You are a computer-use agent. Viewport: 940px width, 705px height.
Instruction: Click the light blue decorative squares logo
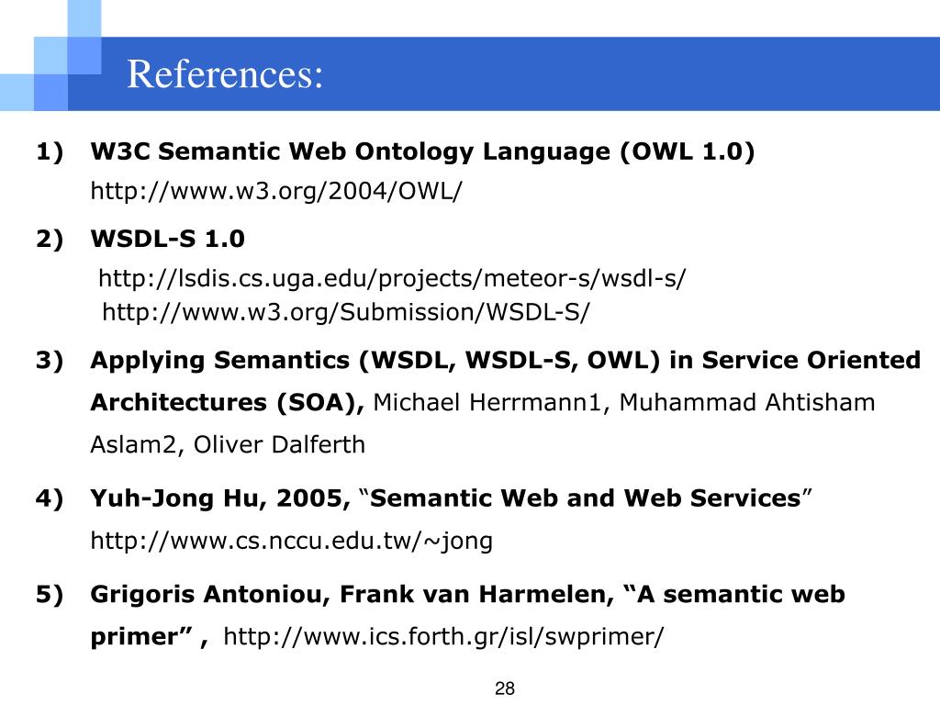[x=50, y=55]
